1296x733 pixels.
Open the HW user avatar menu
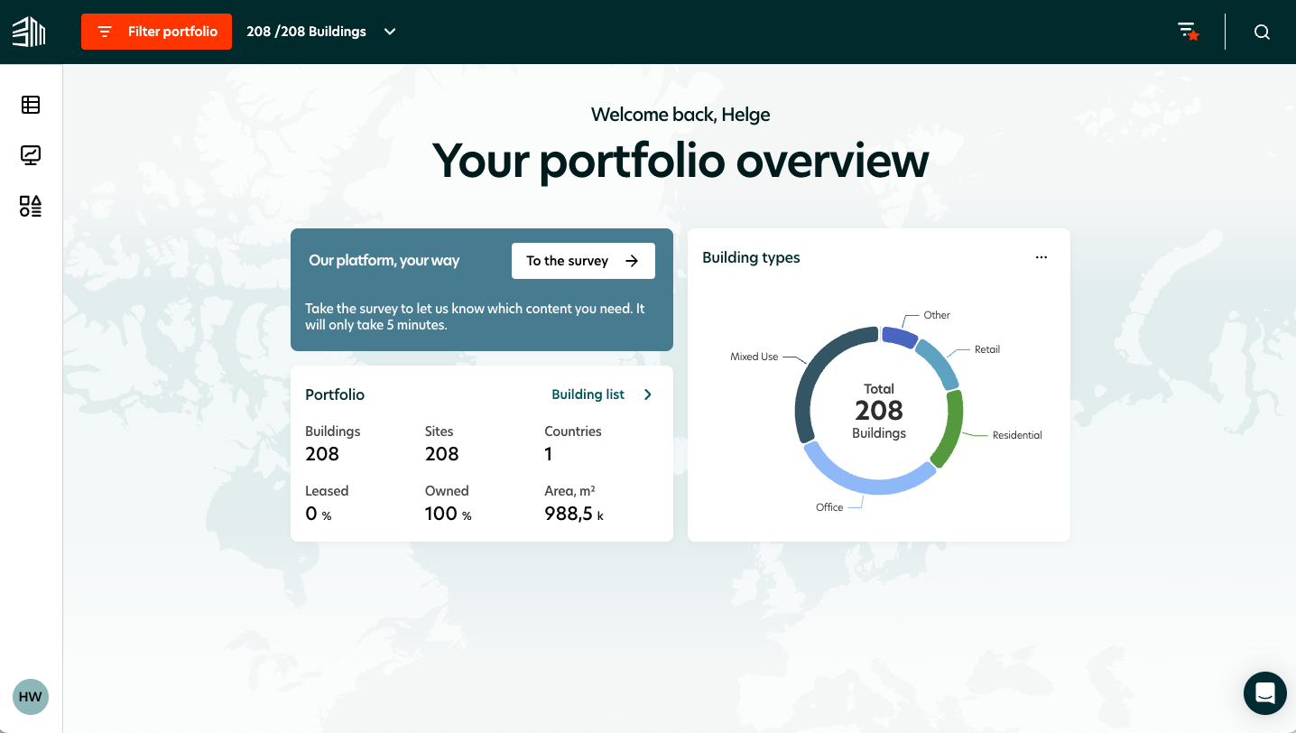(31, 697)
